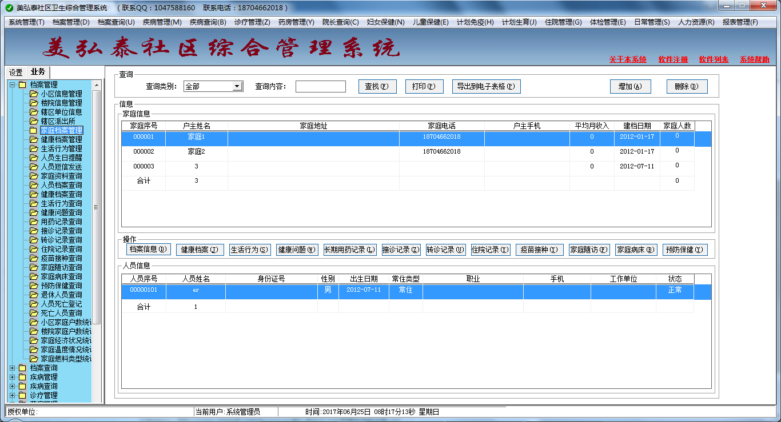
Task: Click folder icon beside 预防保健查询
Action: click(34, 286)
